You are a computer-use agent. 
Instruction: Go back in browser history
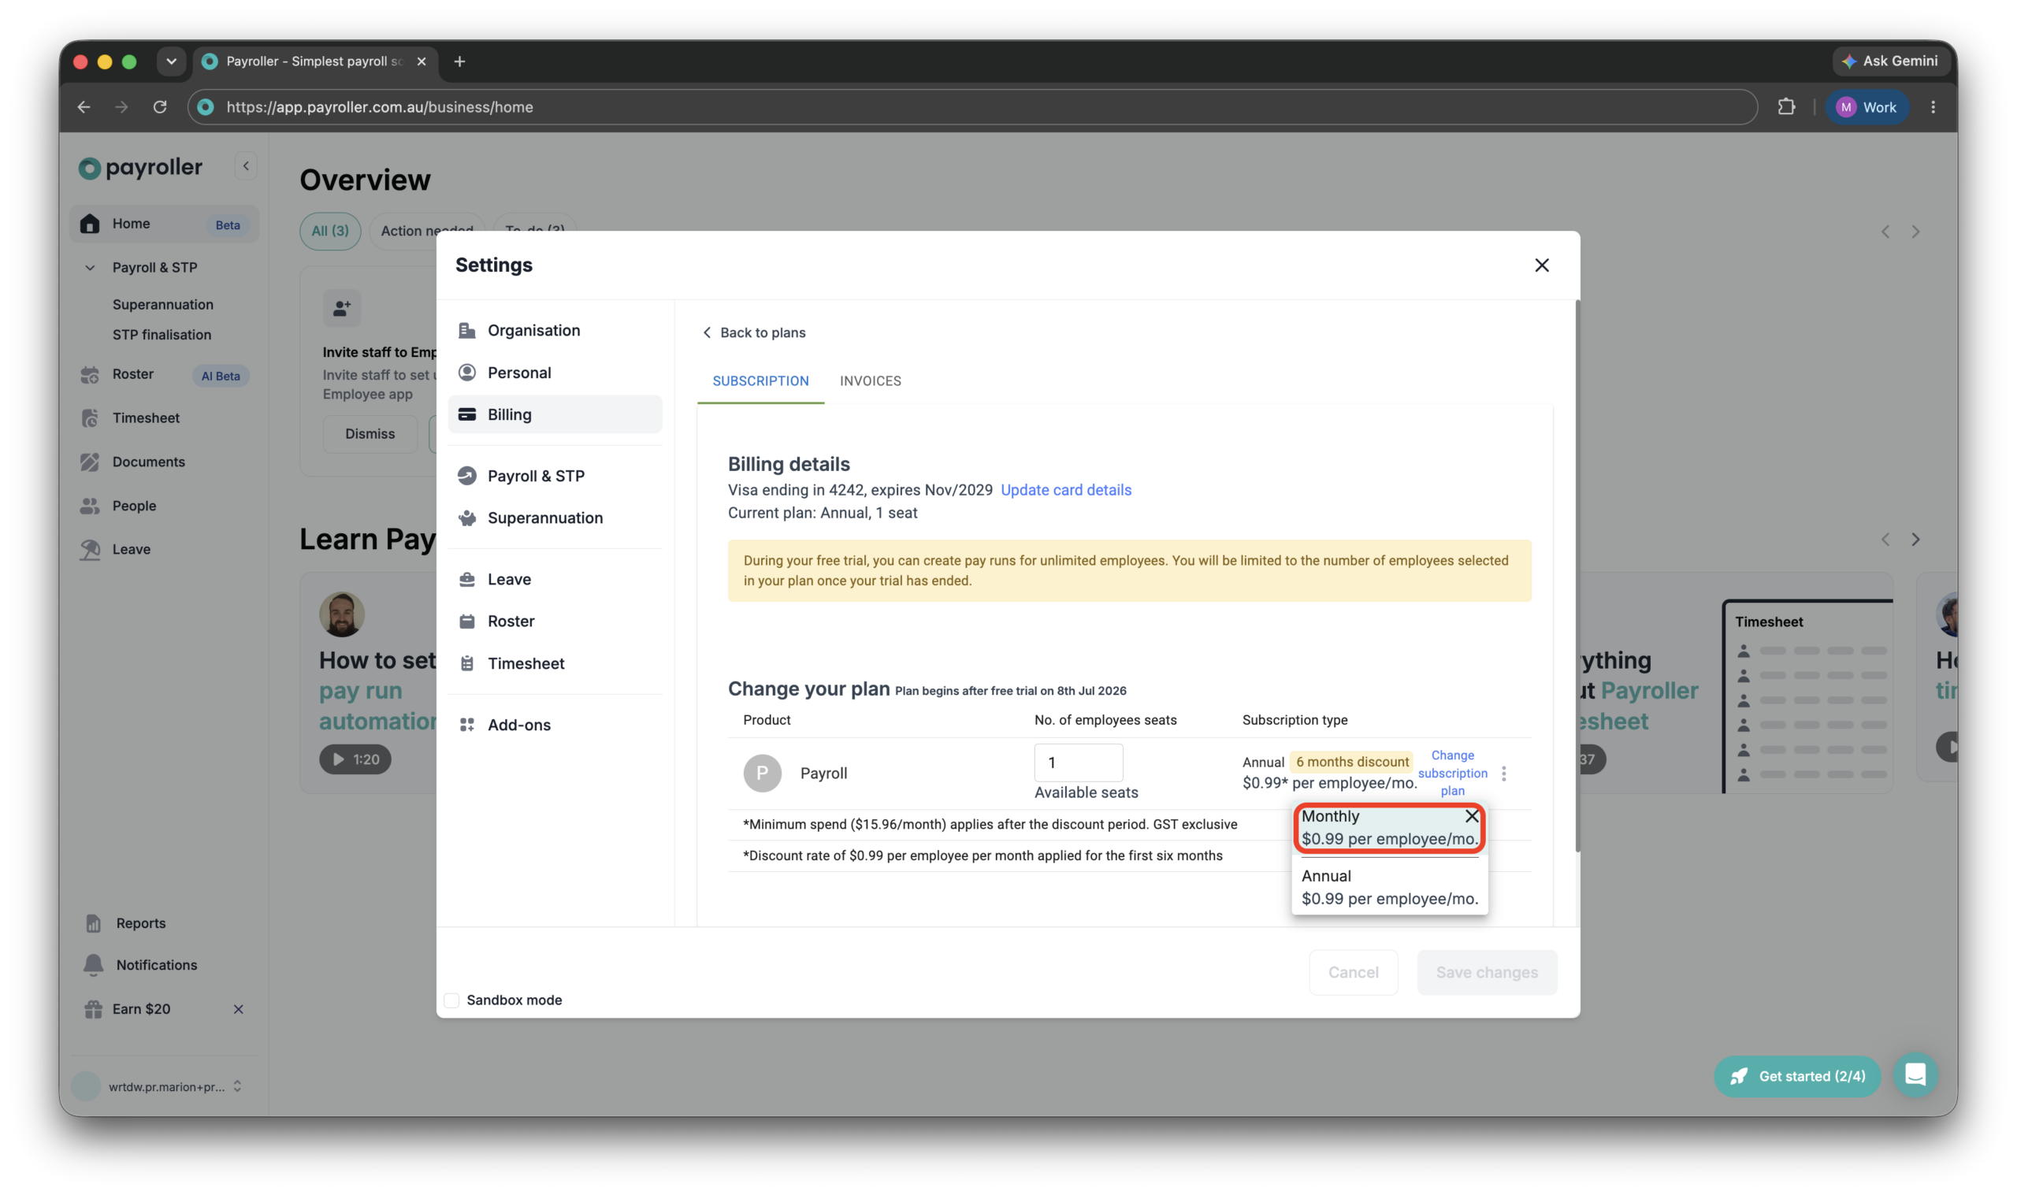pyautogui.click(x=84, y=107)
